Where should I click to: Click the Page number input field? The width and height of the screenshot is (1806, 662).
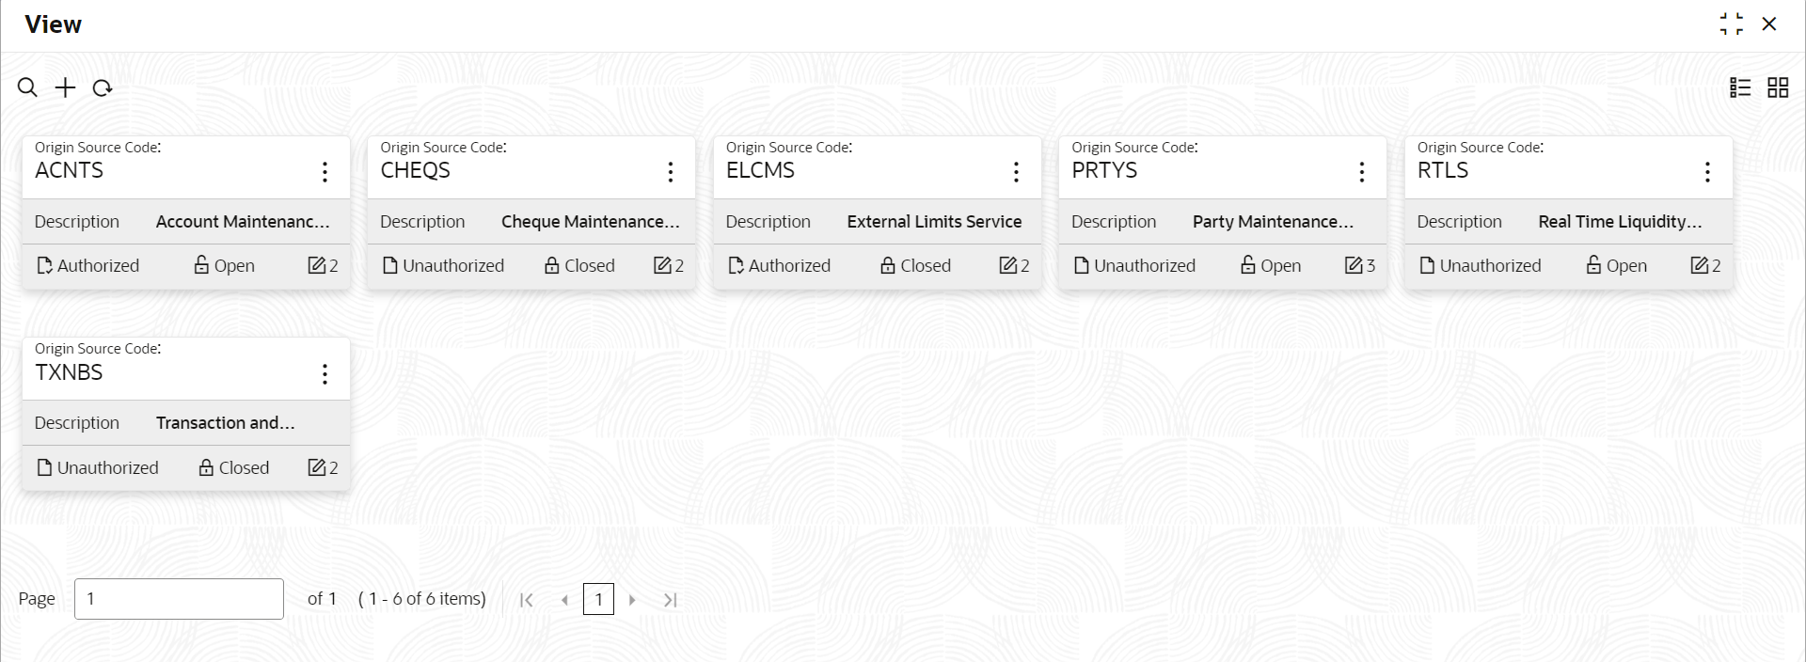(x=179, y=599)
